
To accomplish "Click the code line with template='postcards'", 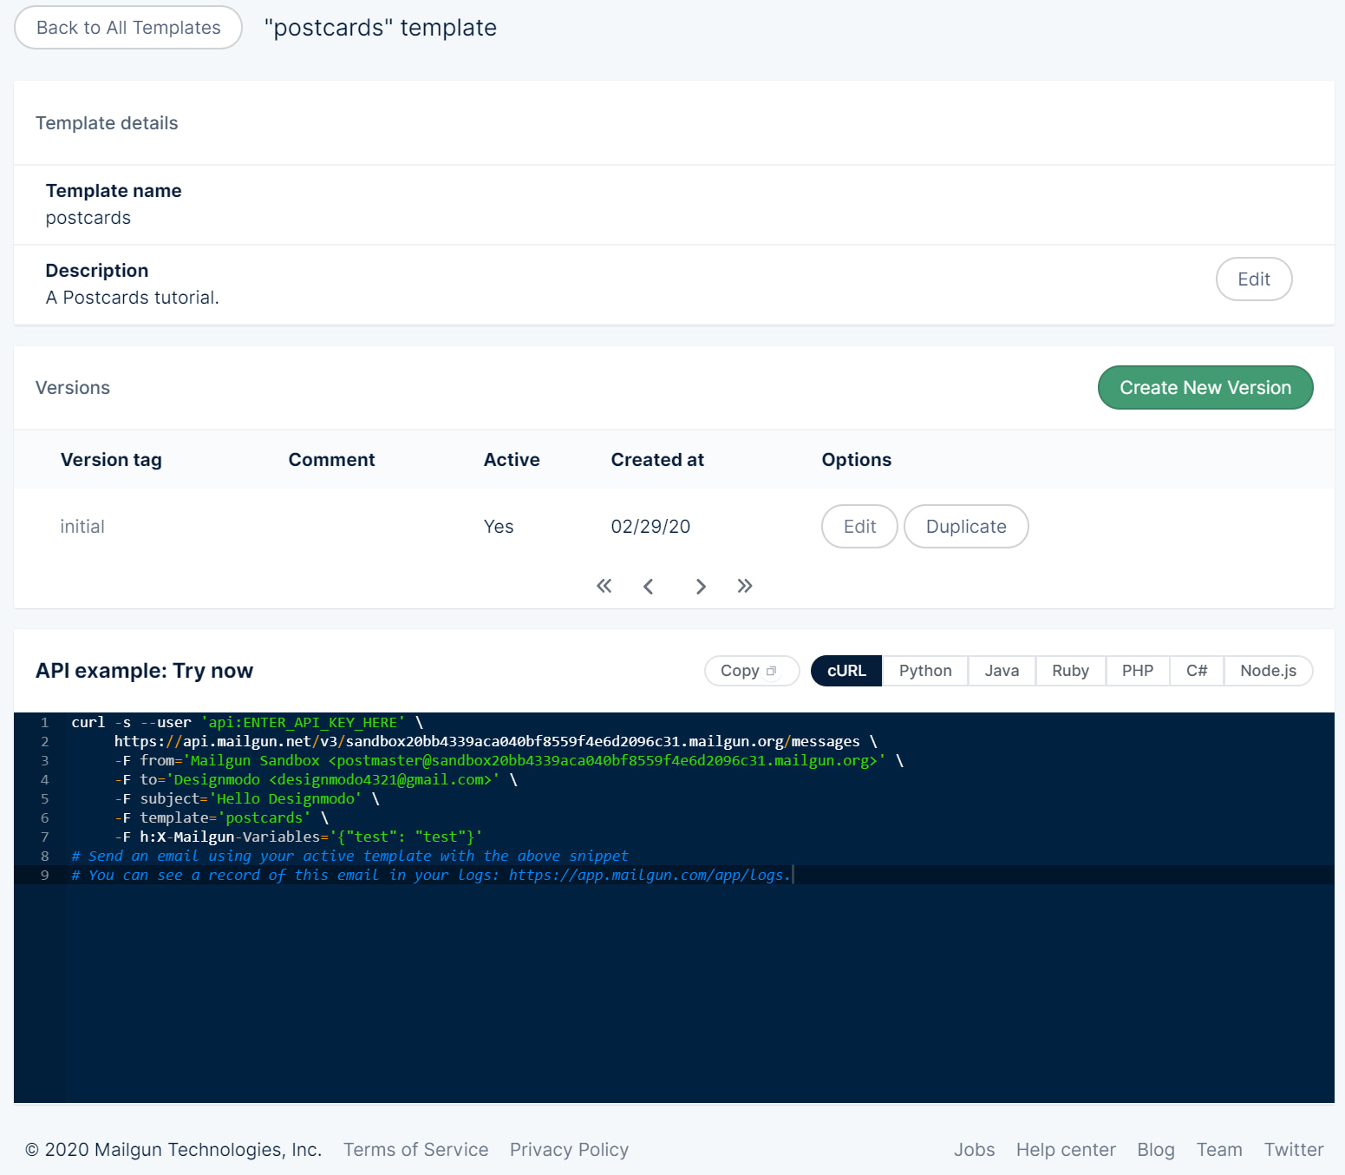I will click(221, 817).
